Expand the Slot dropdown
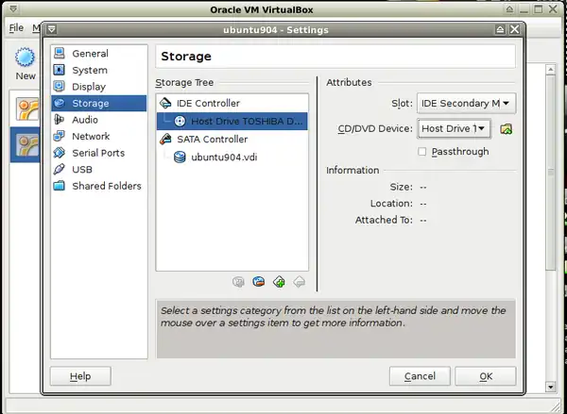The image size is (567, 414). coord(466,103)
